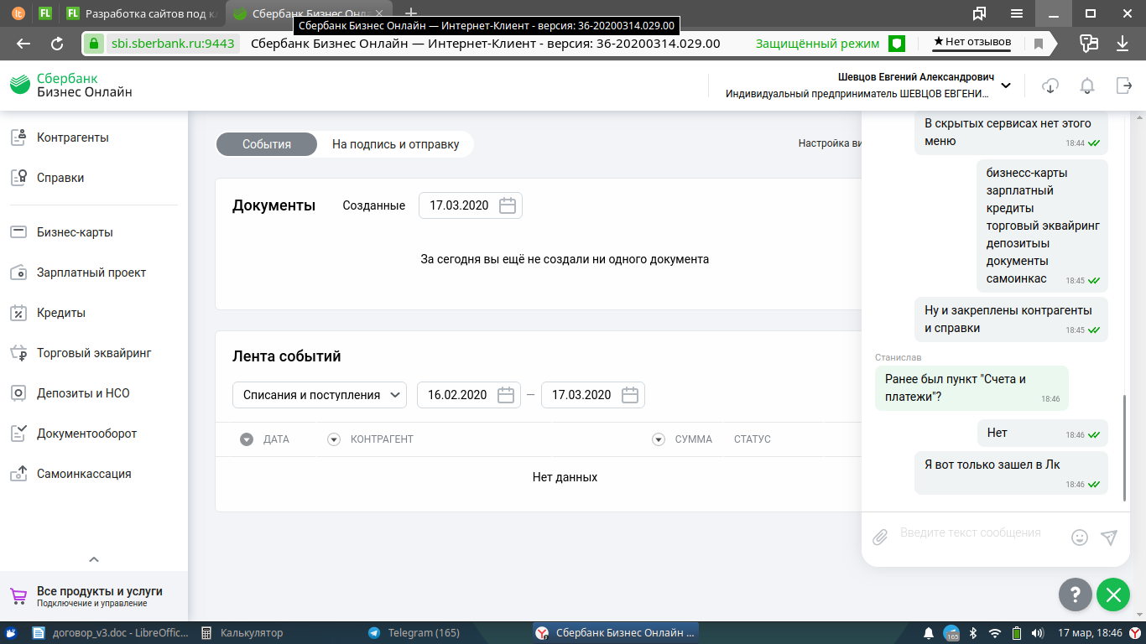Sort by the ДАТА column arrow
Image resolution: width=1146 pixels, height=644 pixels.
tap(247, 439)
